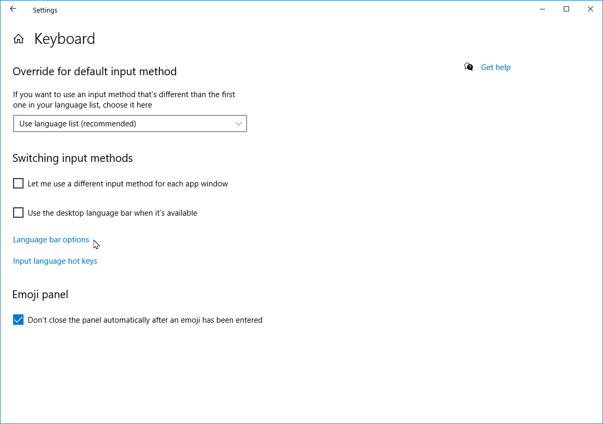Screen dimensions: 603x424
Task: Check Use the desktop language bar option
Action: 18,213
